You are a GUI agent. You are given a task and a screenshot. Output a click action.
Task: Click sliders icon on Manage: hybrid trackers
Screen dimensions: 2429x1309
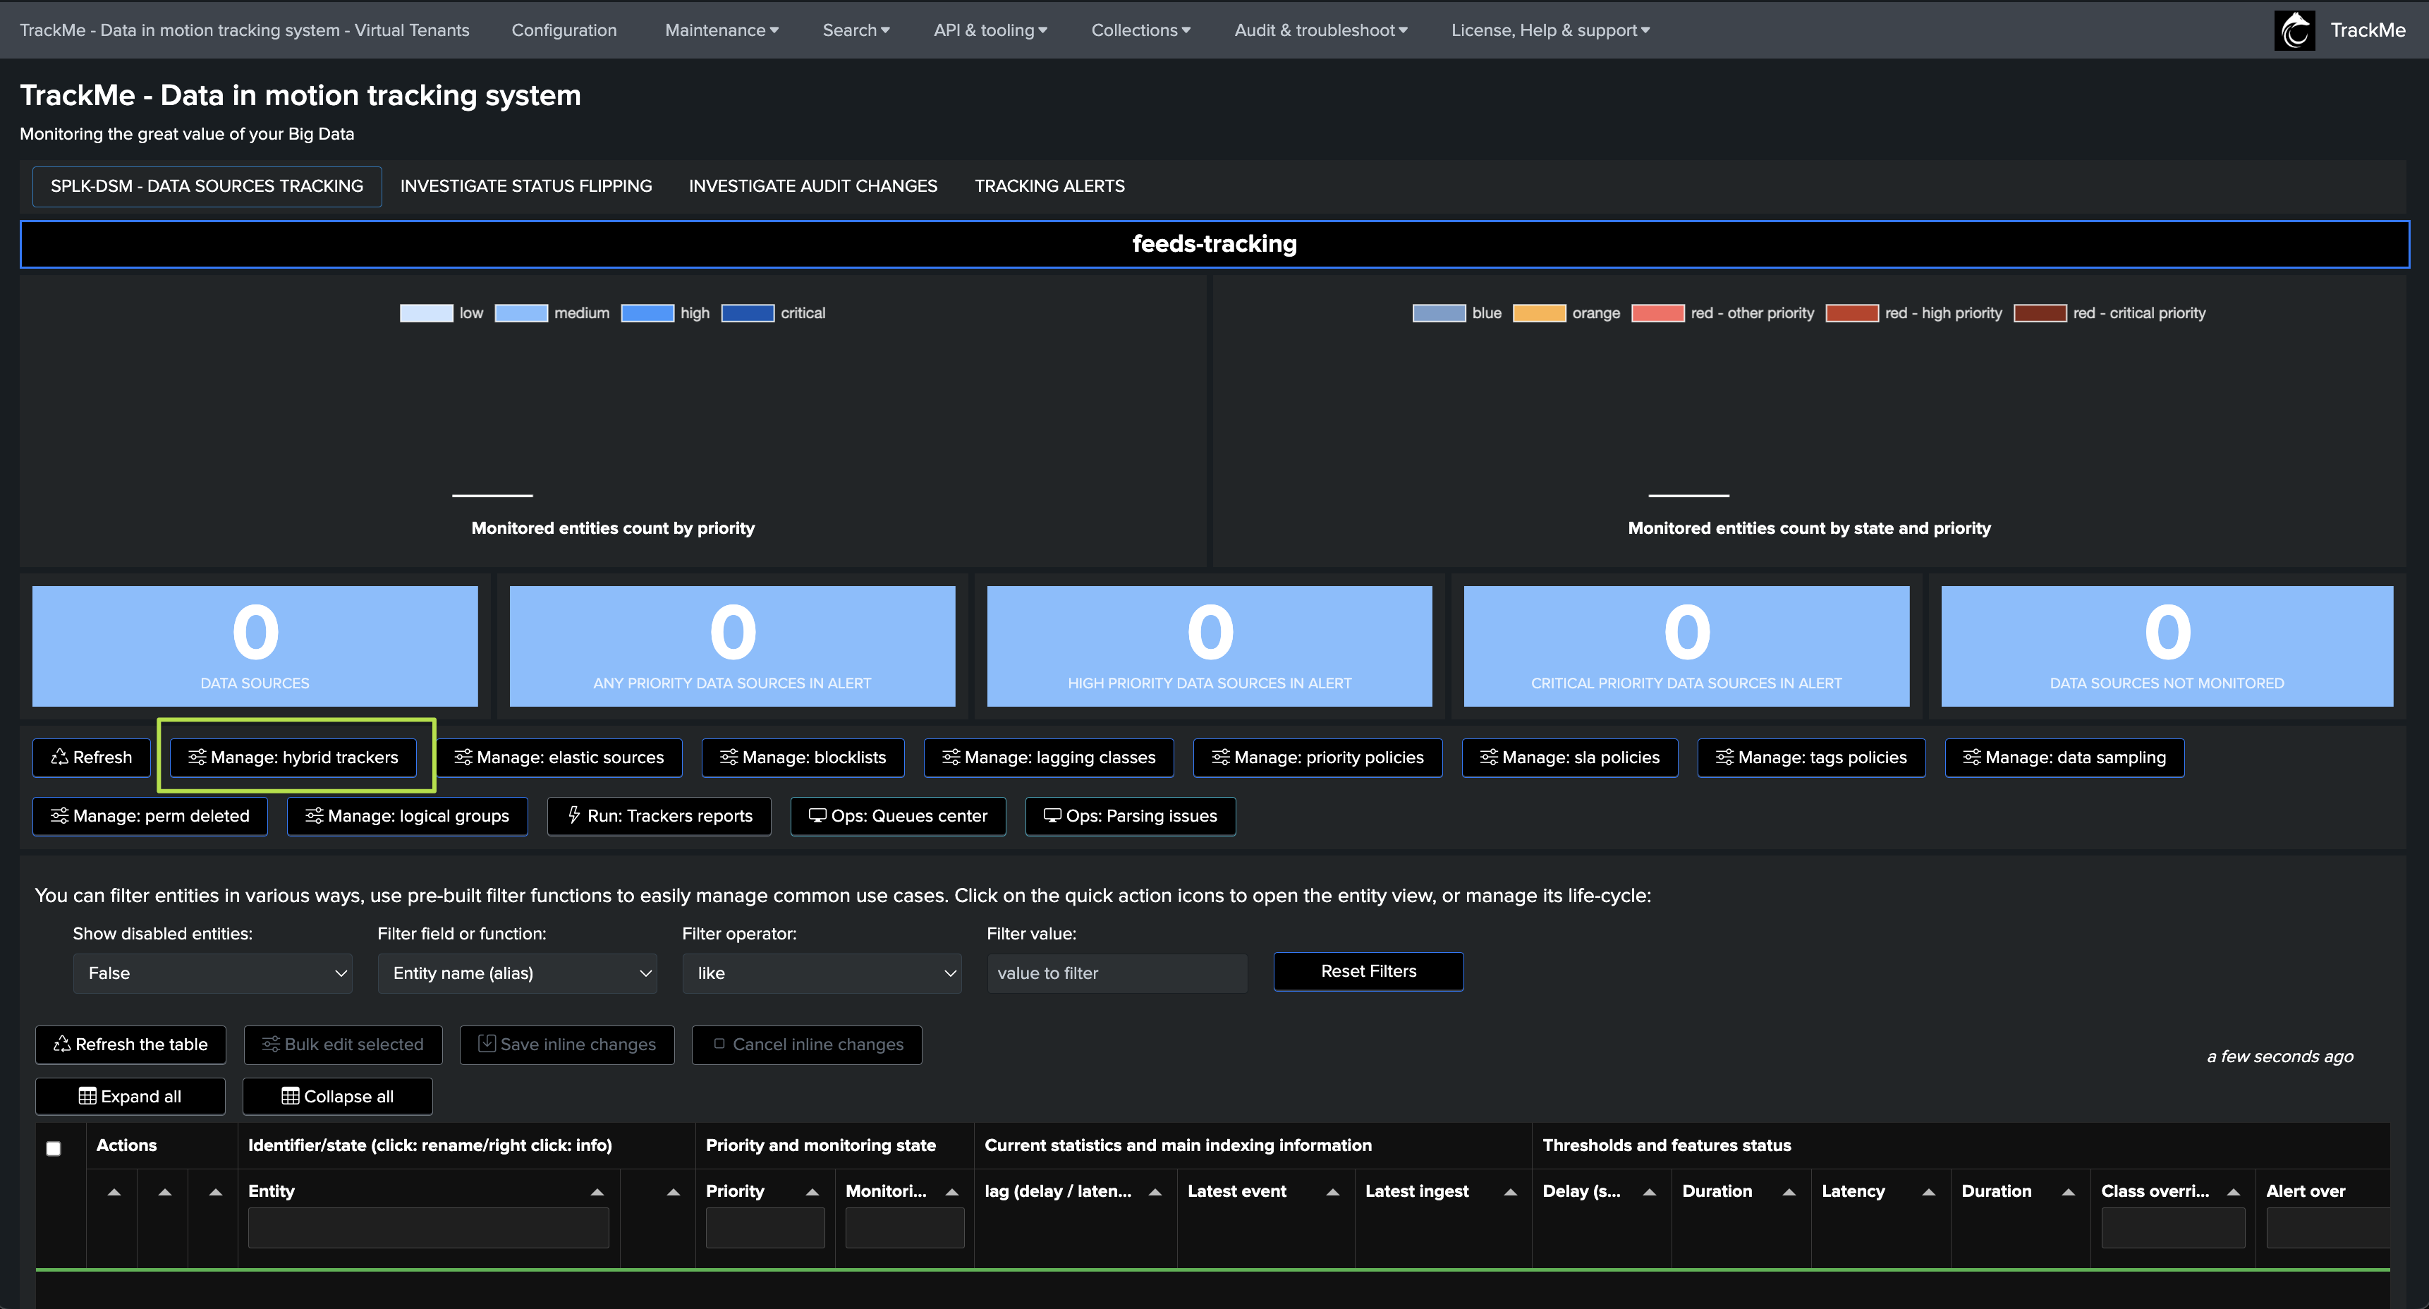[197, 757]
